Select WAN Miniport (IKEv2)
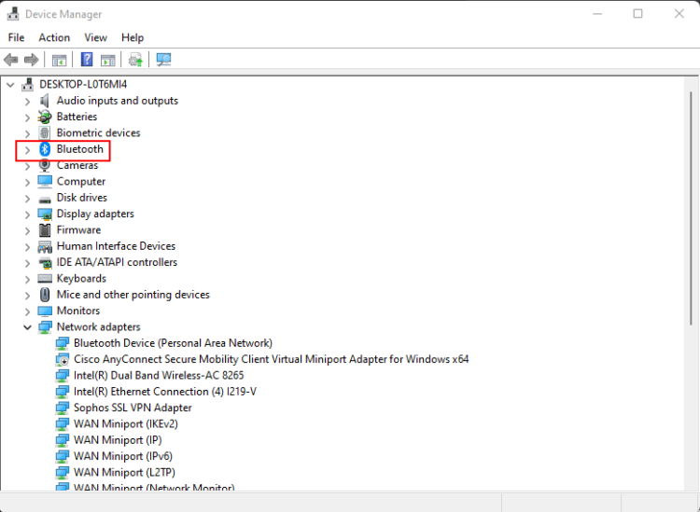700x512 pixels. [x=125, y=423]
